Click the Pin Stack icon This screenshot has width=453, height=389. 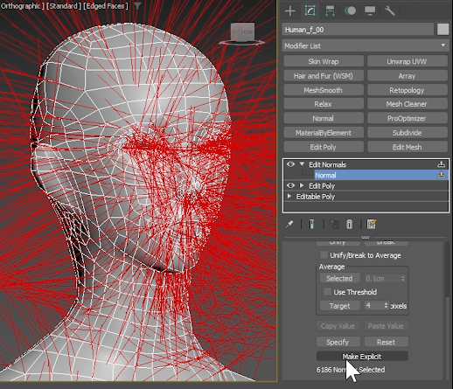pos(289,224)
